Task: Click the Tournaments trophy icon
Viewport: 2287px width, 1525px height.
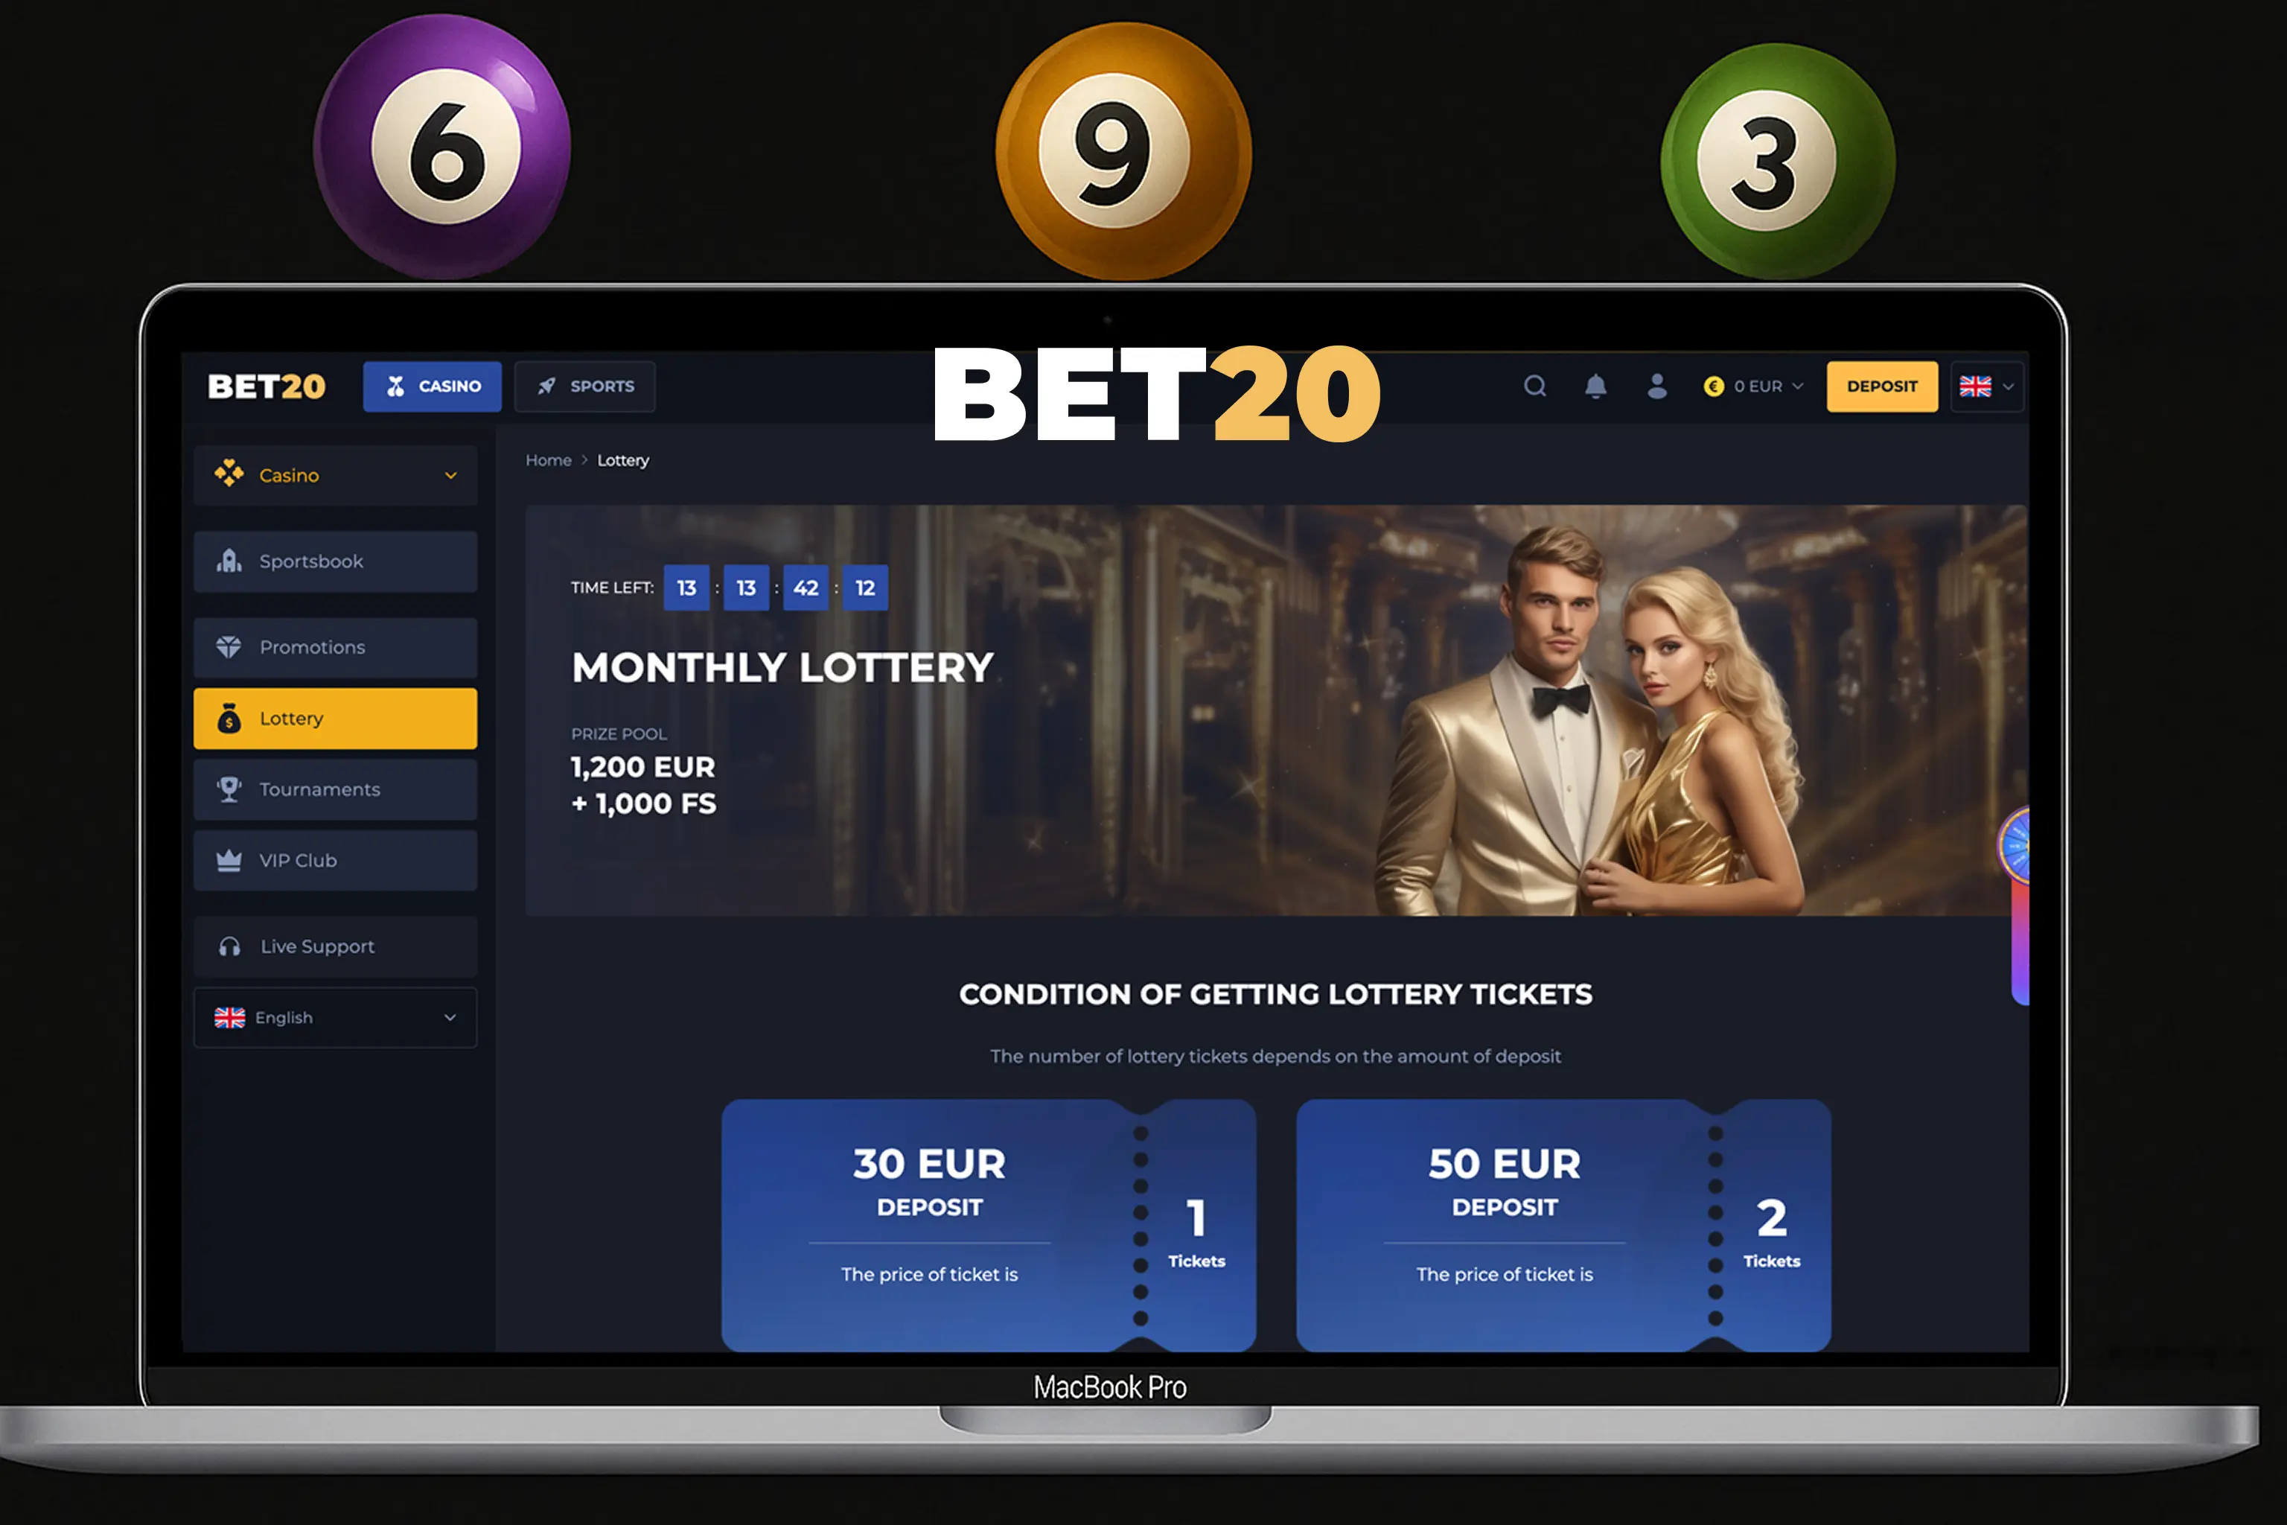Action: click(x=229, y=789)
